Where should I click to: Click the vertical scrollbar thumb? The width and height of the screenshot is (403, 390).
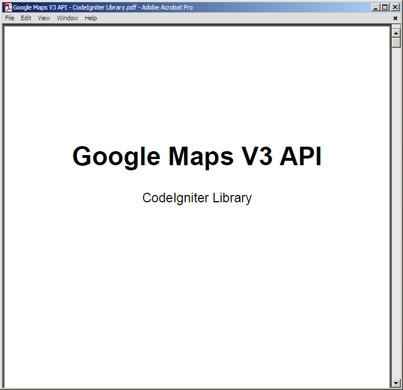(x=396, y=42)
